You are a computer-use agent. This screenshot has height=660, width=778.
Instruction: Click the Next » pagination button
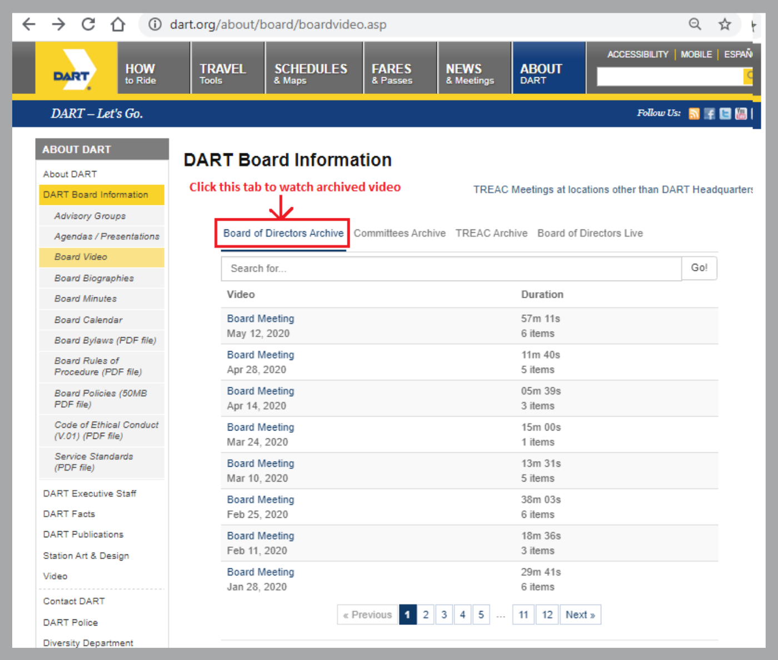[x=580, y=615]
